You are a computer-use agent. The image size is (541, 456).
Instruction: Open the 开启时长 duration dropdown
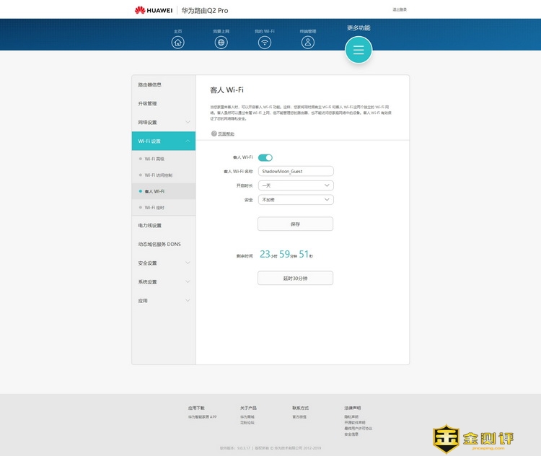(x=296, y=185)
